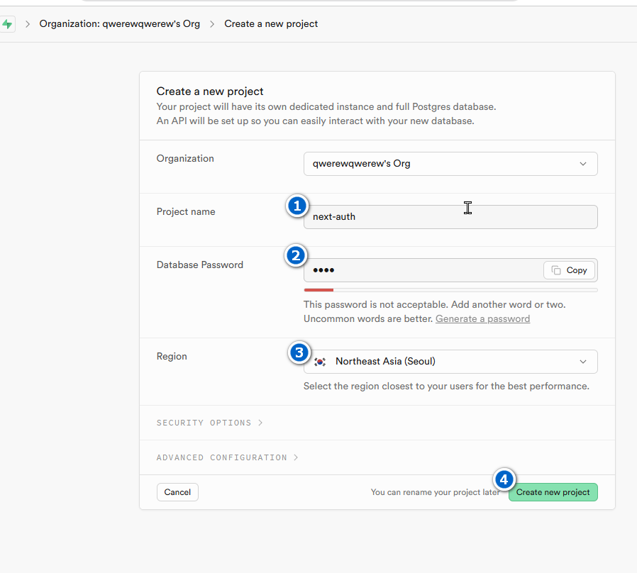
Task: Click the blue number 4 badge
Action: tap(504, 479)
